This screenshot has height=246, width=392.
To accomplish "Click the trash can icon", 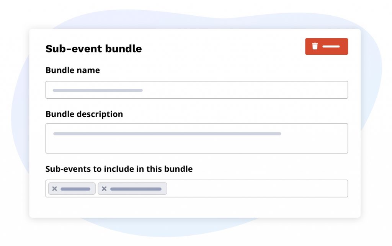I will pos(315,46).
